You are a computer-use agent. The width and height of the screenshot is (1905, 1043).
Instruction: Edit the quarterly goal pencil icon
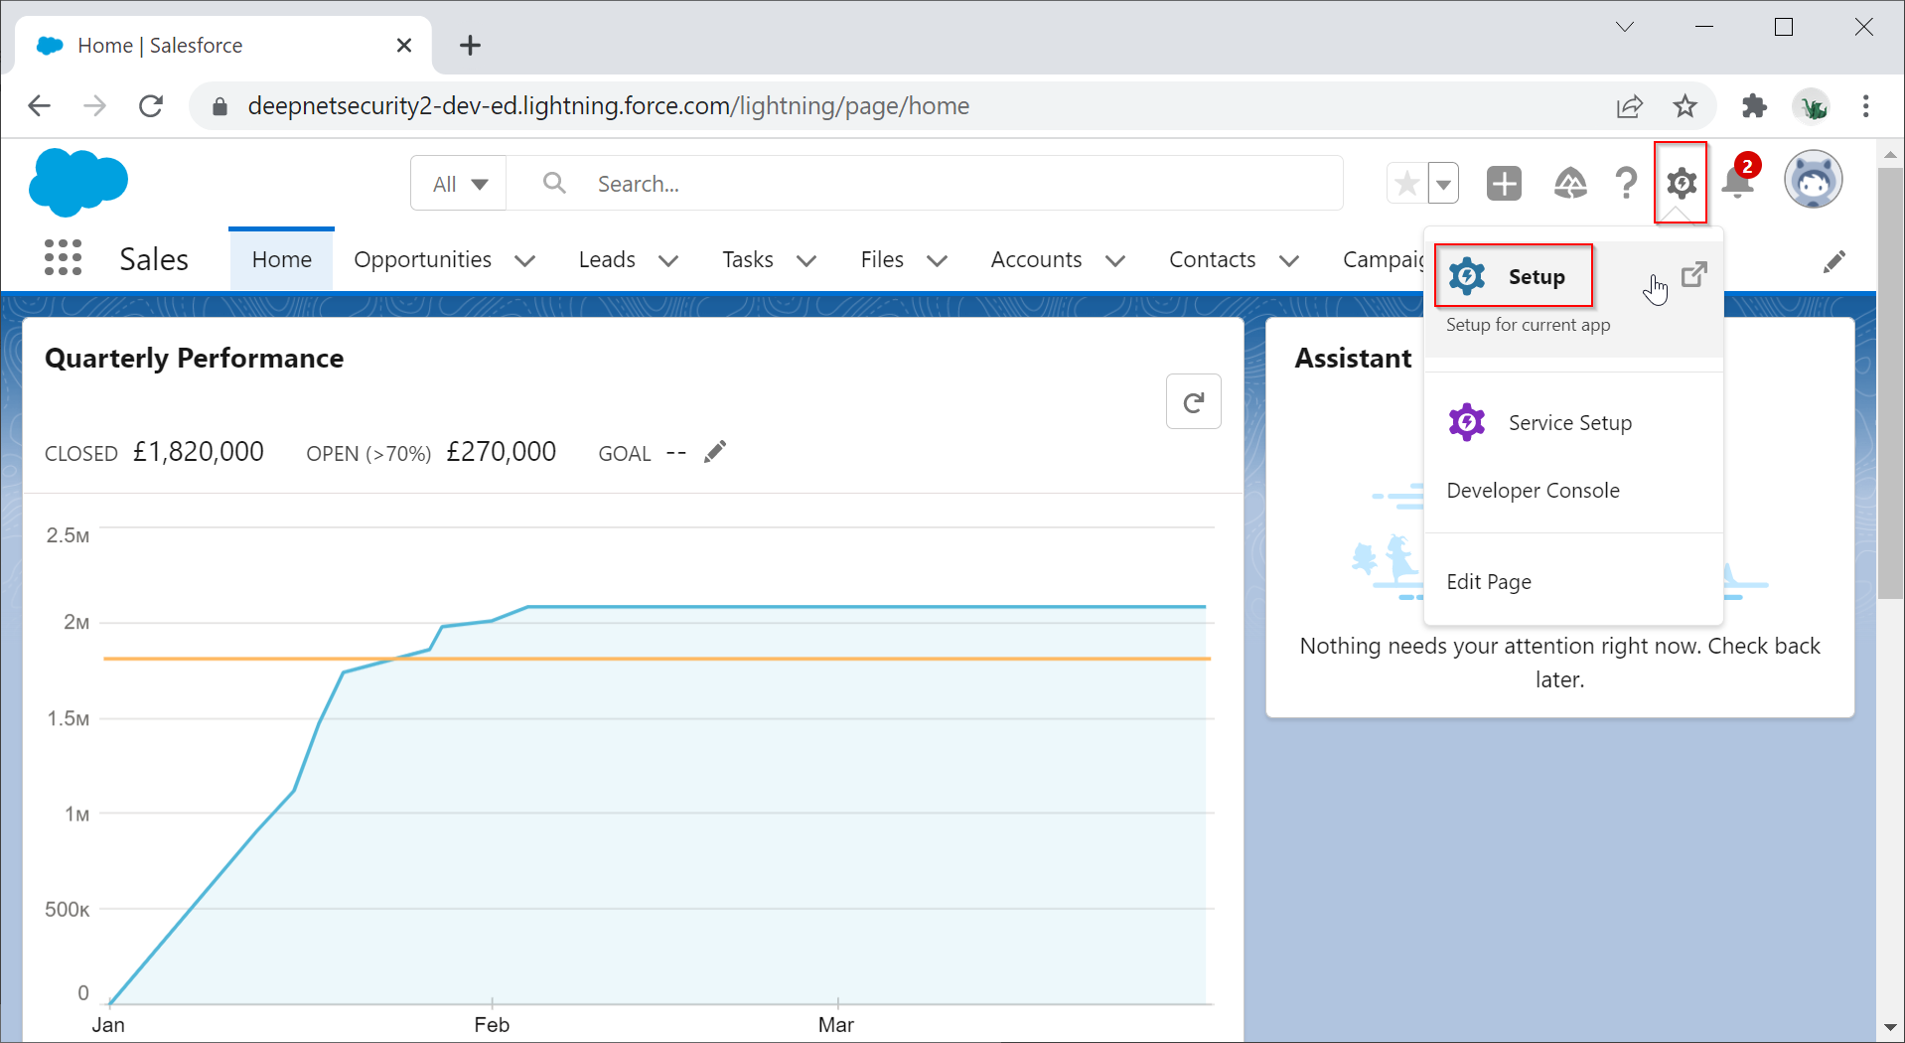715,452
